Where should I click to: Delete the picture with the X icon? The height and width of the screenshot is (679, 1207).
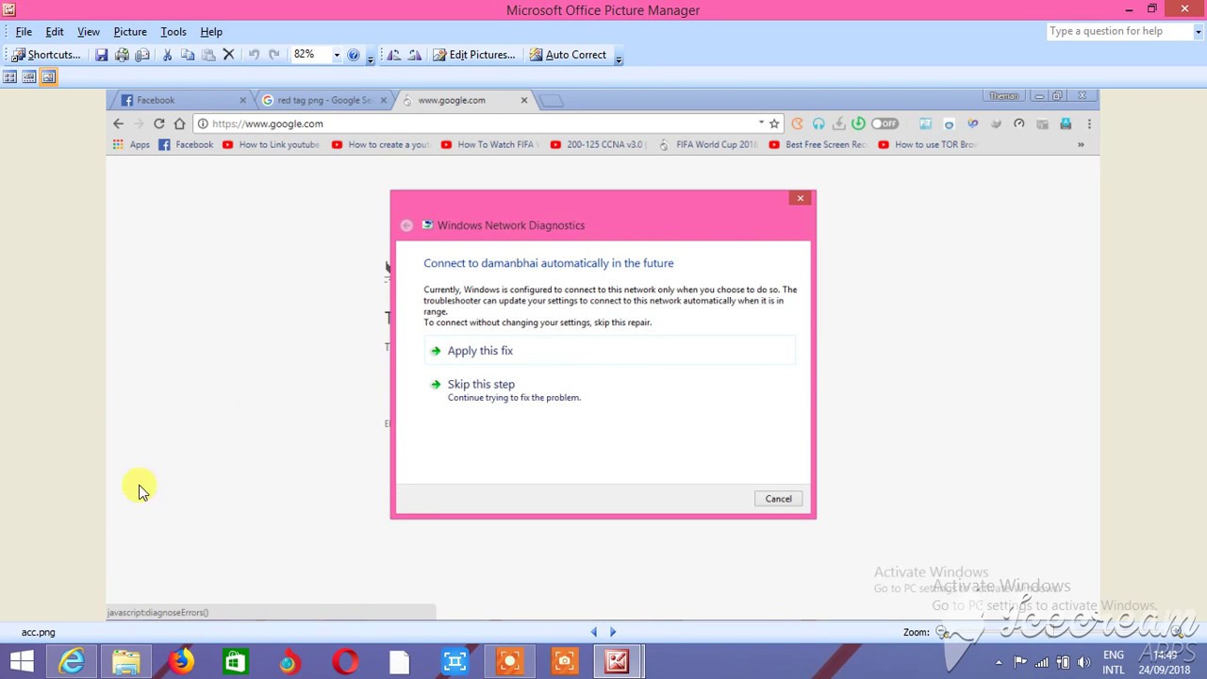click(228, 55)
